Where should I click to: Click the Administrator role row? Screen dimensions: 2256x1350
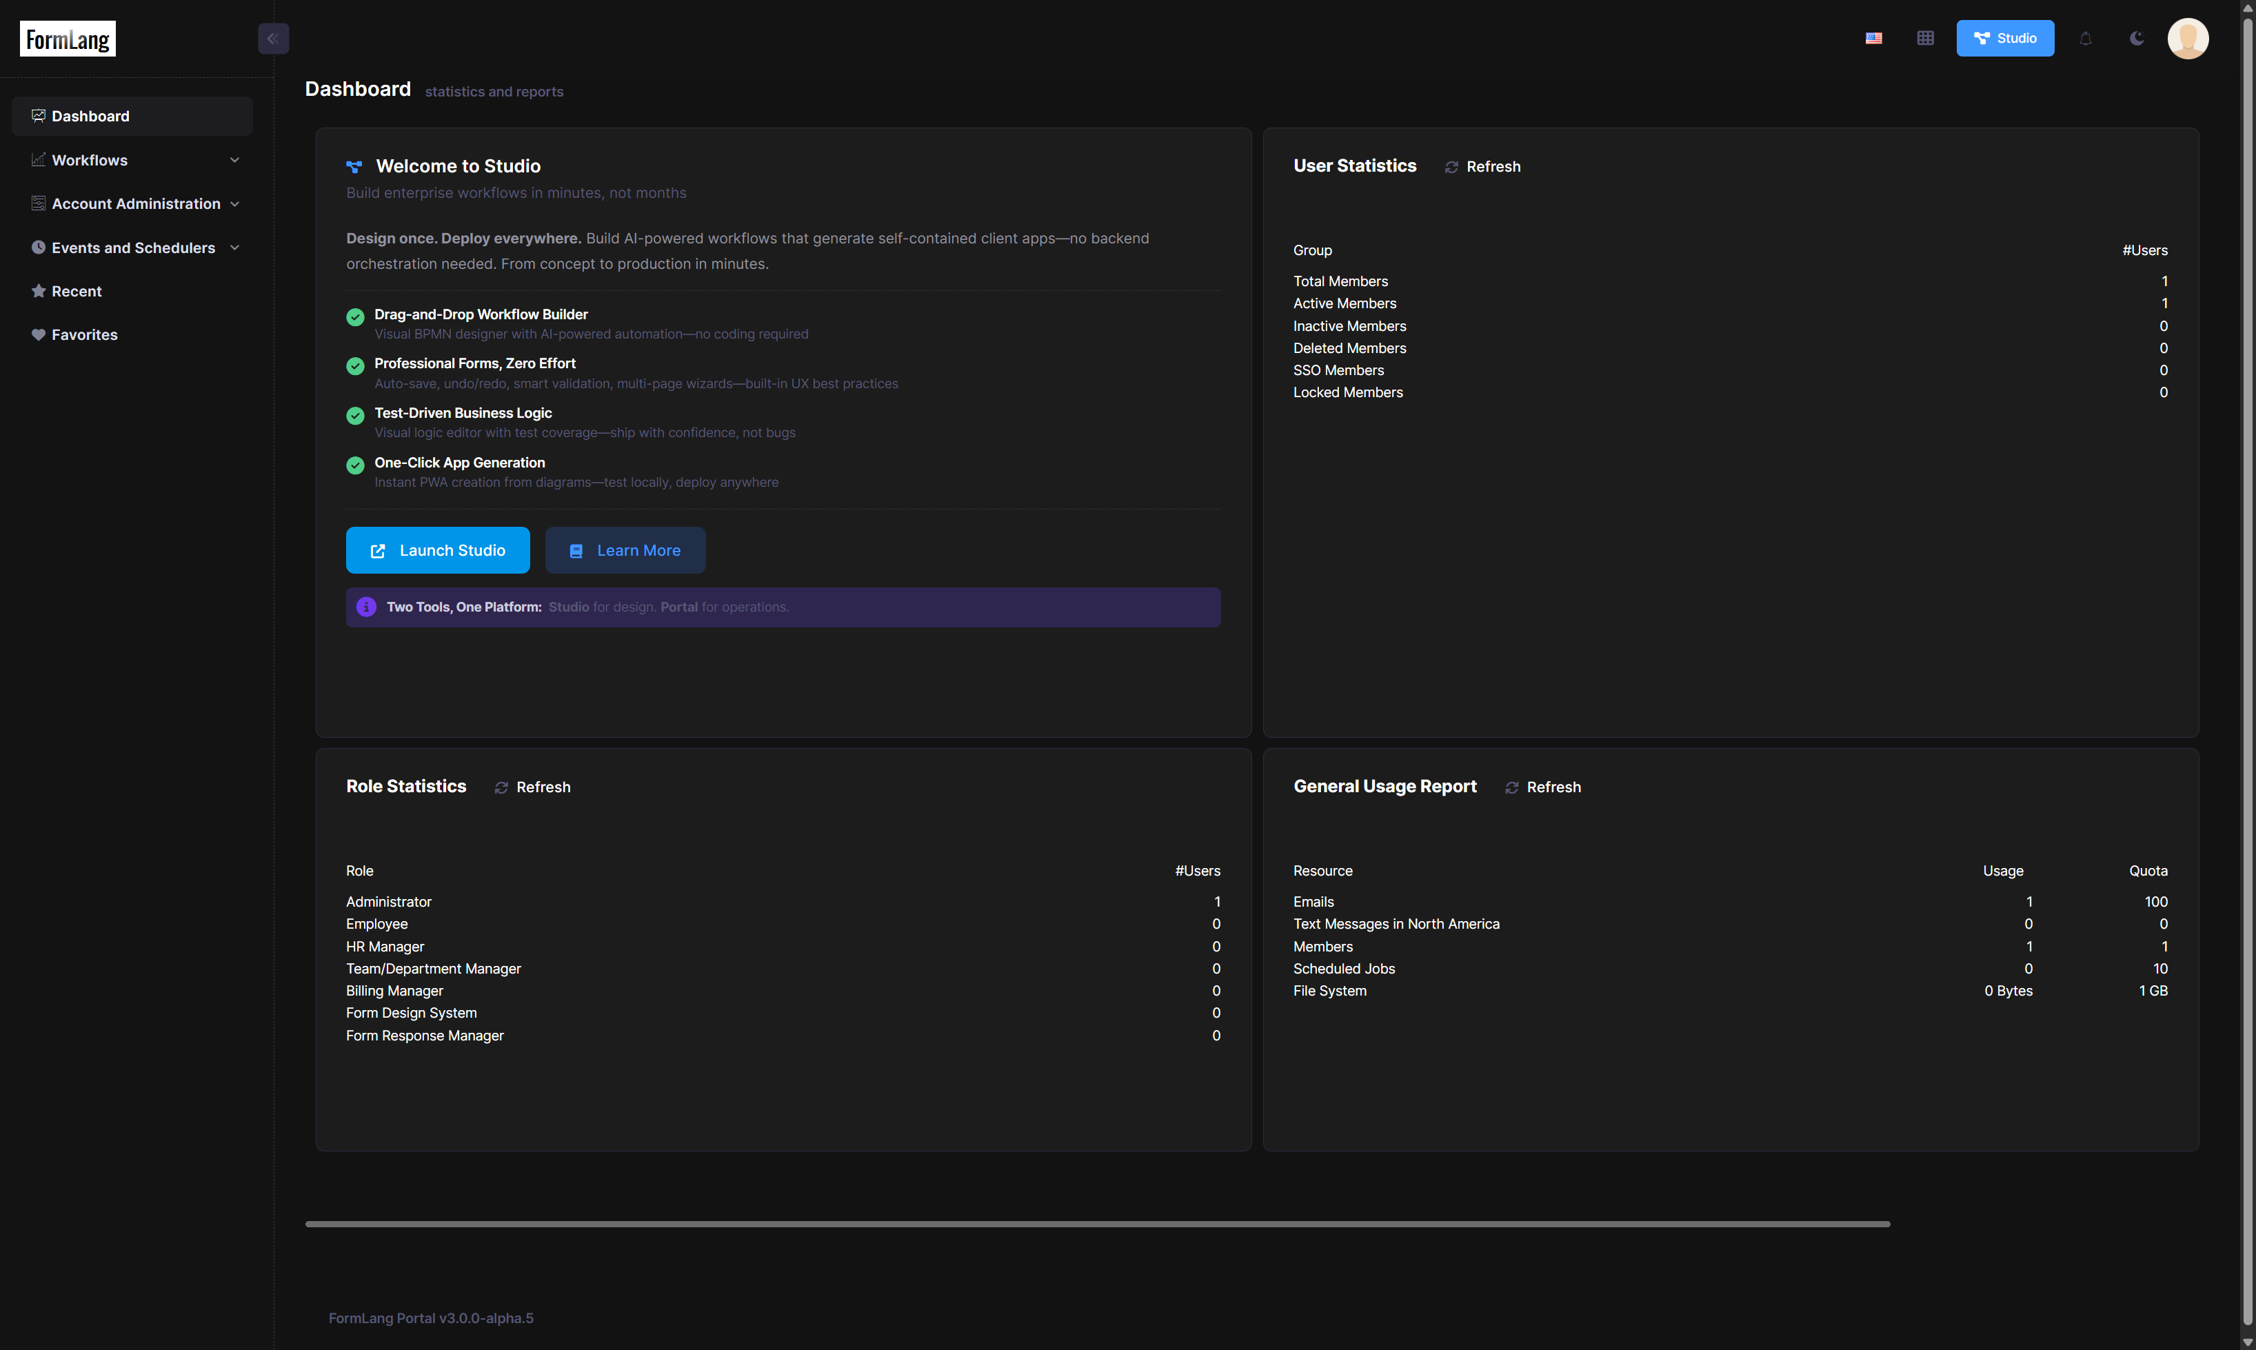tap(783, 902)
